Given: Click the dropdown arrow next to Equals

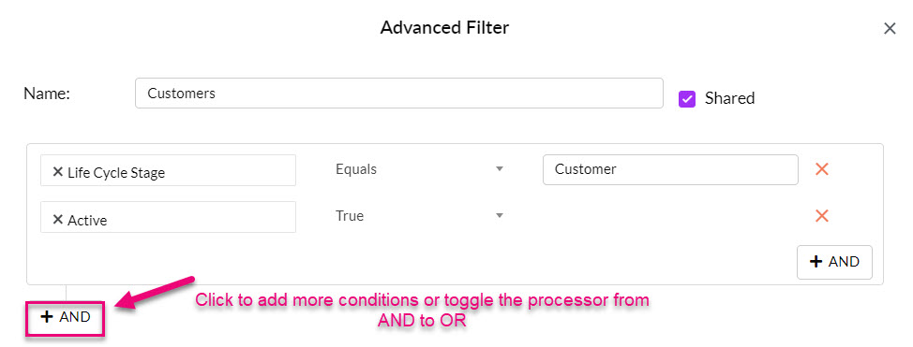Looking at the screenshot, I should (x=499, y=169).
